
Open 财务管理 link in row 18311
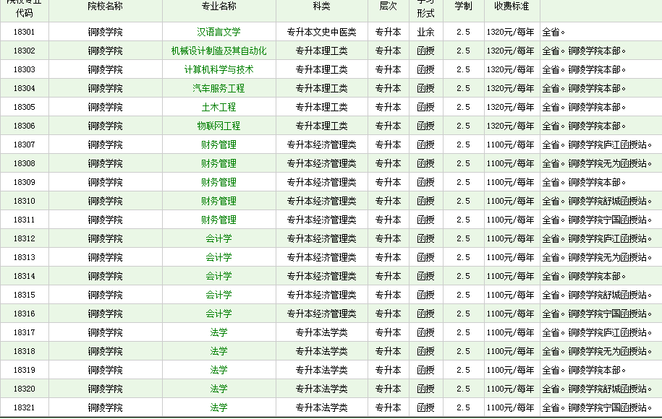218,220
